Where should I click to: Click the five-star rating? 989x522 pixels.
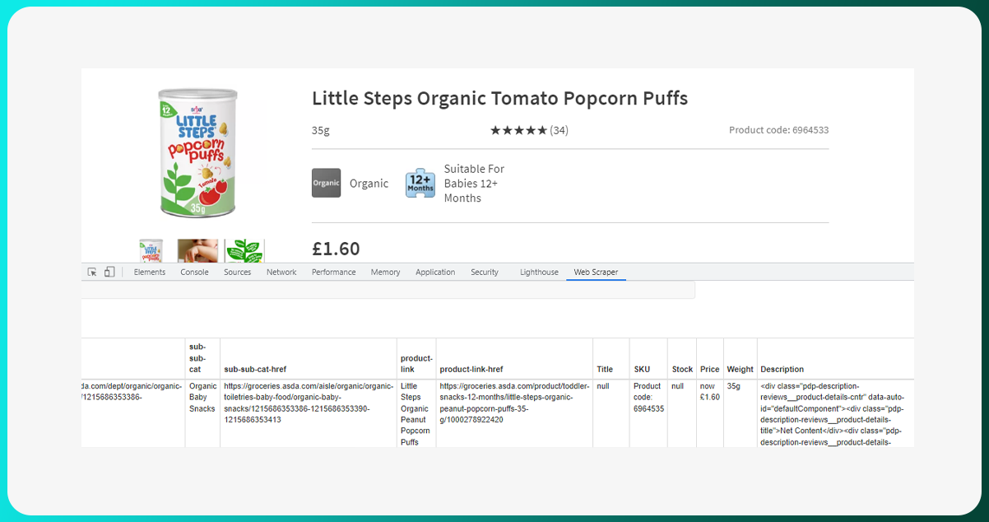click(518, 130)
